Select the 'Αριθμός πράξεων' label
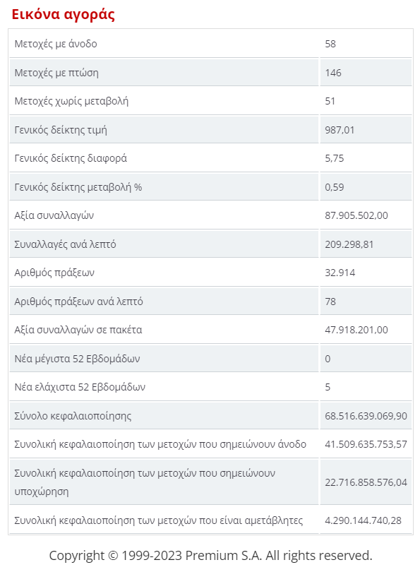This screenshot has width=420, height=572. coord(54,273)
